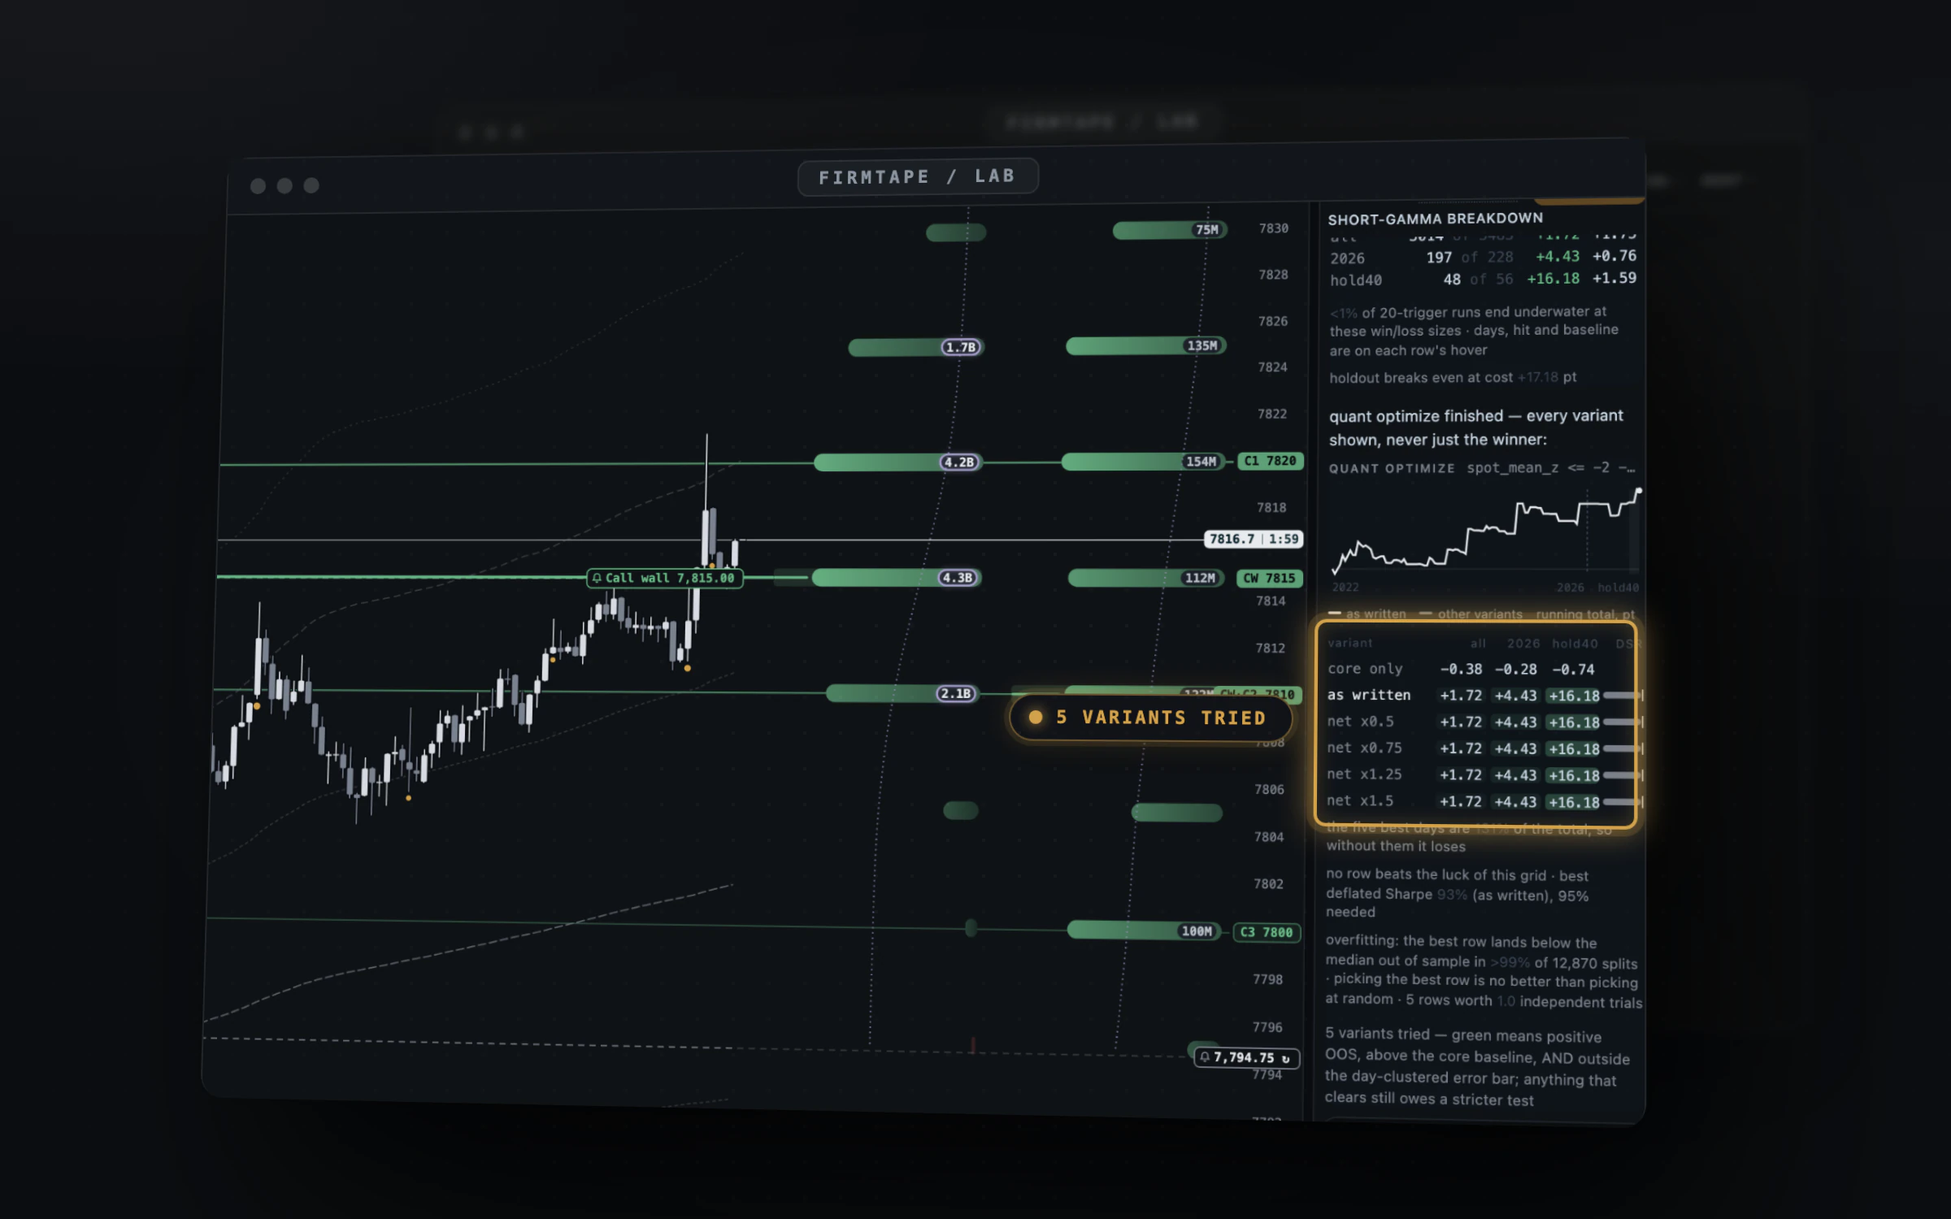Click the bell icon on Call wall label
This screenshot has width=1951, height=1219.
click(597, 578)
